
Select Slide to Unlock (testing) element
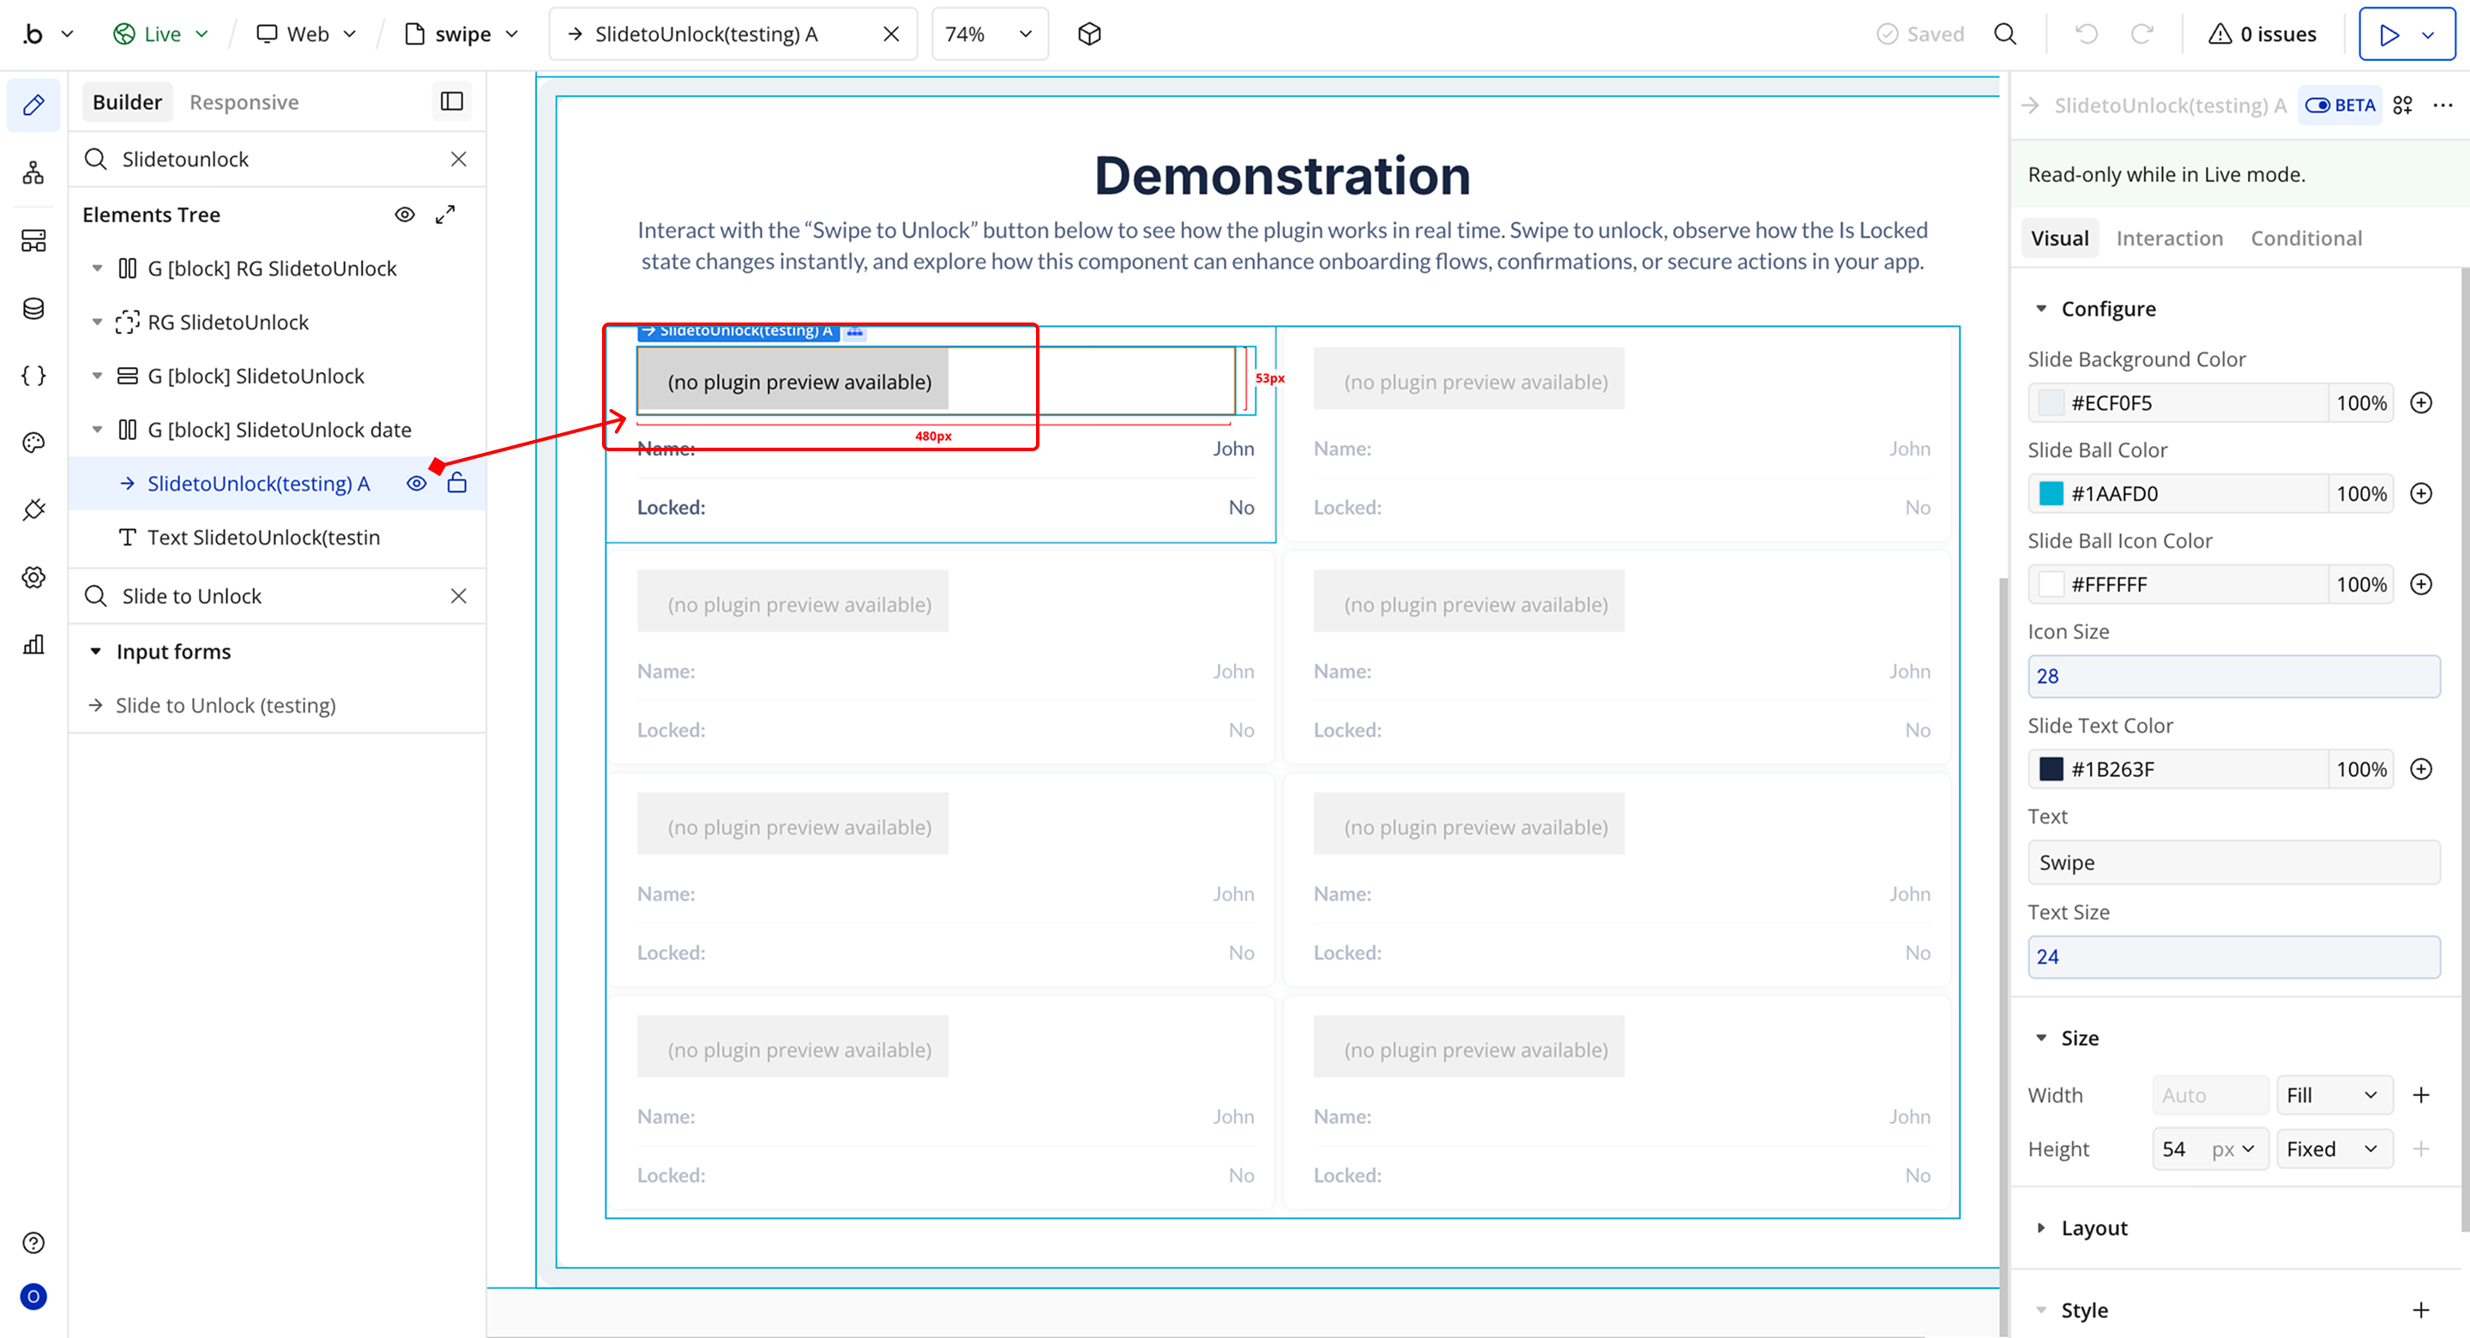coord(226,705)
